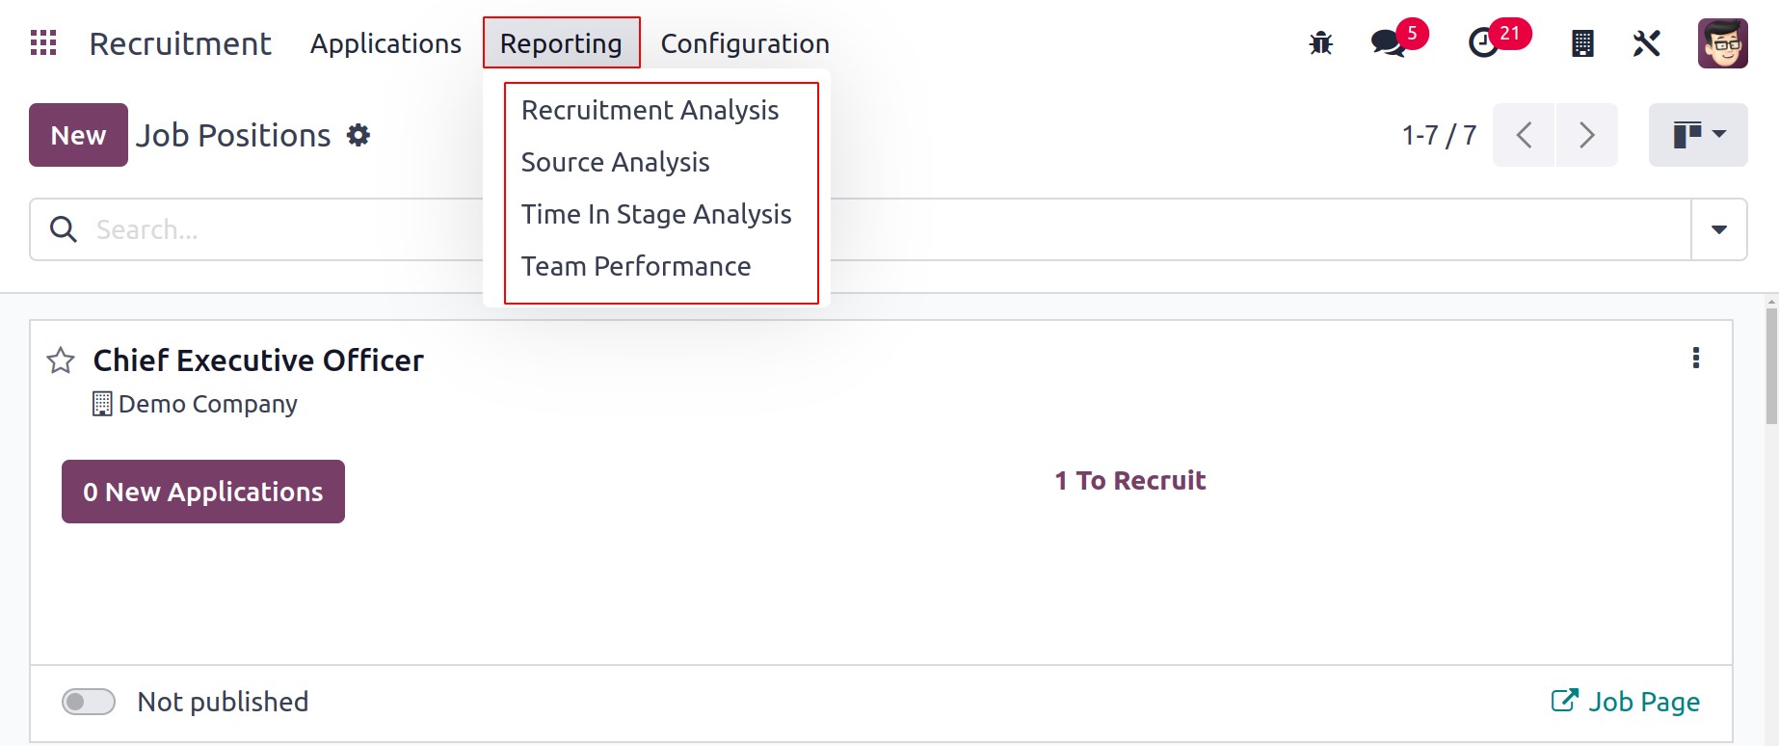Click the 0 New Applications button

pos(203,492)
